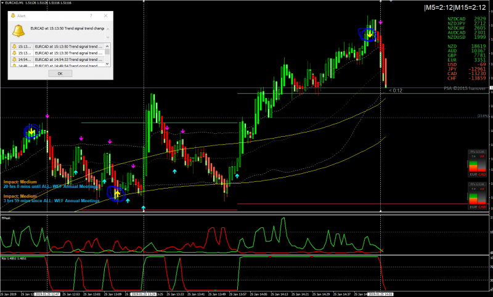Click the AUDCAD 2301 pair row

[x=467, y=33]
